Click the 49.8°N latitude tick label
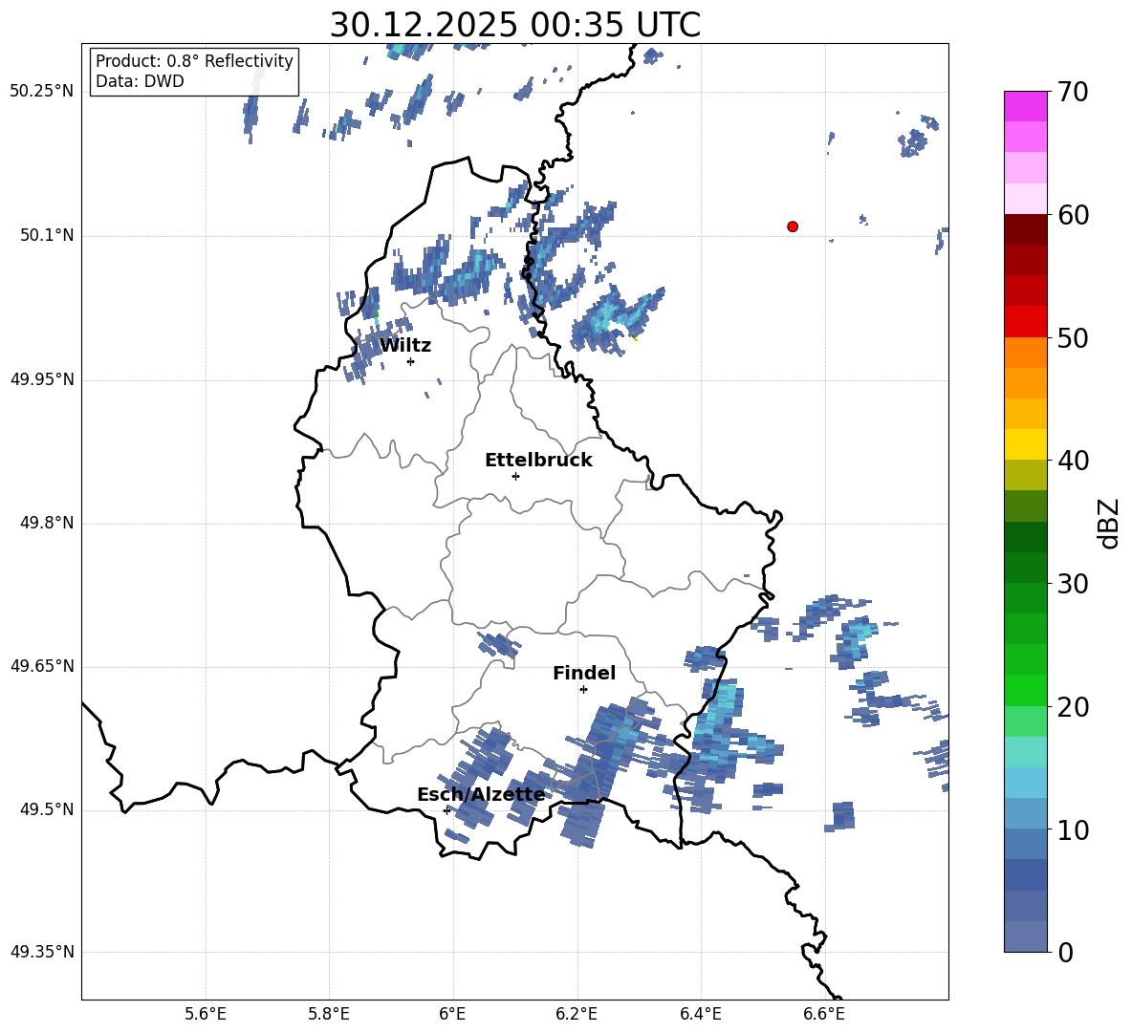 point(47,523)
